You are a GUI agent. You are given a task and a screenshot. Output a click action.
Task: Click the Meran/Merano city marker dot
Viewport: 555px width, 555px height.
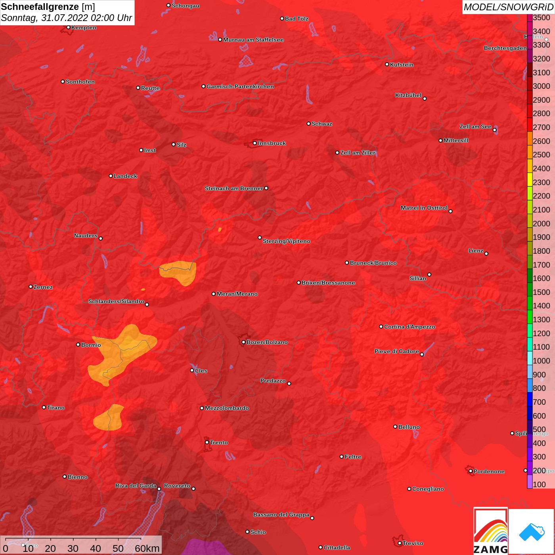pos(214,294)
